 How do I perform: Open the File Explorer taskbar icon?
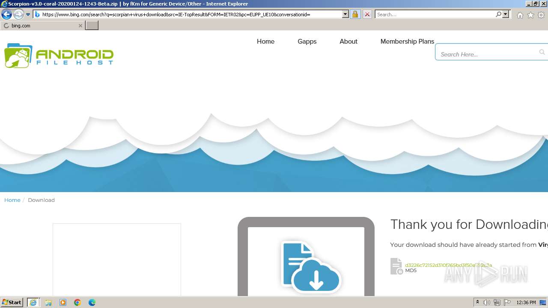point(48,302)
